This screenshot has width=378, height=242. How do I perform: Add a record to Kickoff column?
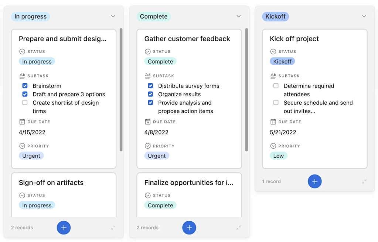pyautogui.click(x=314, y=181)
